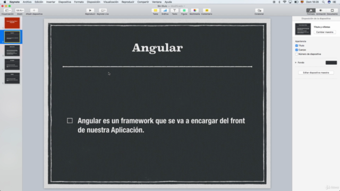The width and height of the screenshot is (340, 191).
Task: Click the clock showing Dom 18:28
Action: pyautogui.click(x=312, y=2)
